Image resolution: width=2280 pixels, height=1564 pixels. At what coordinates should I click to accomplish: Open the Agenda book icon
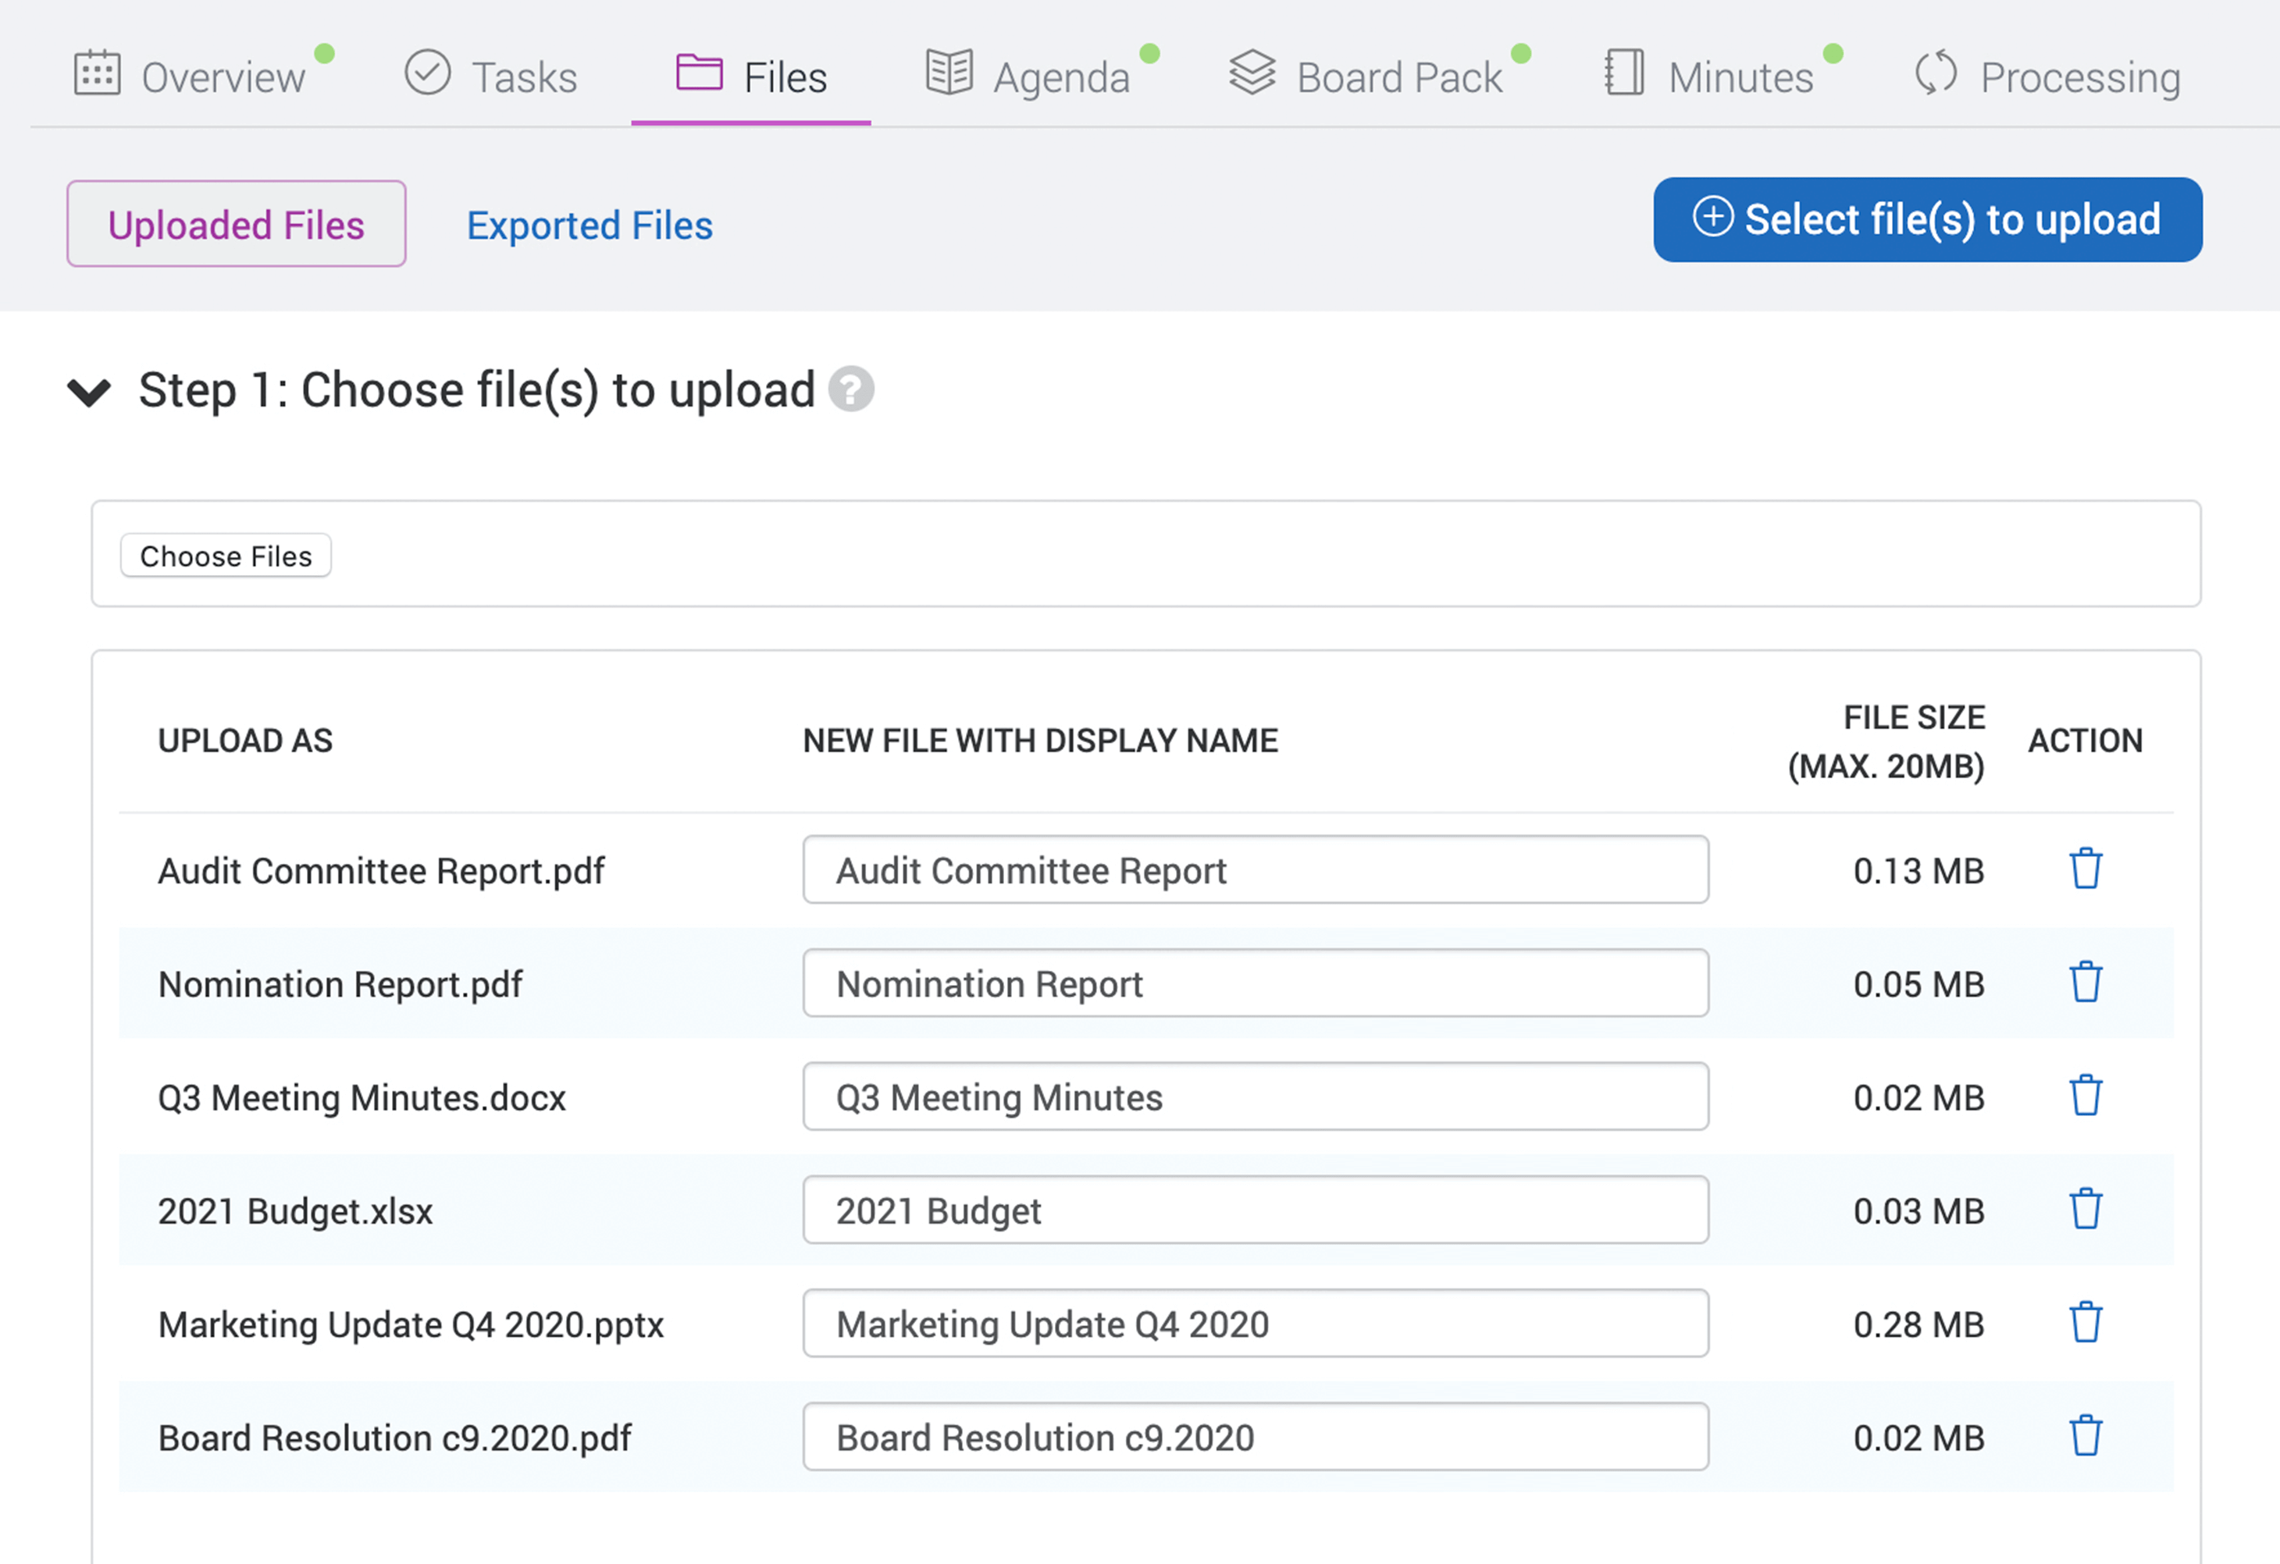949,72
